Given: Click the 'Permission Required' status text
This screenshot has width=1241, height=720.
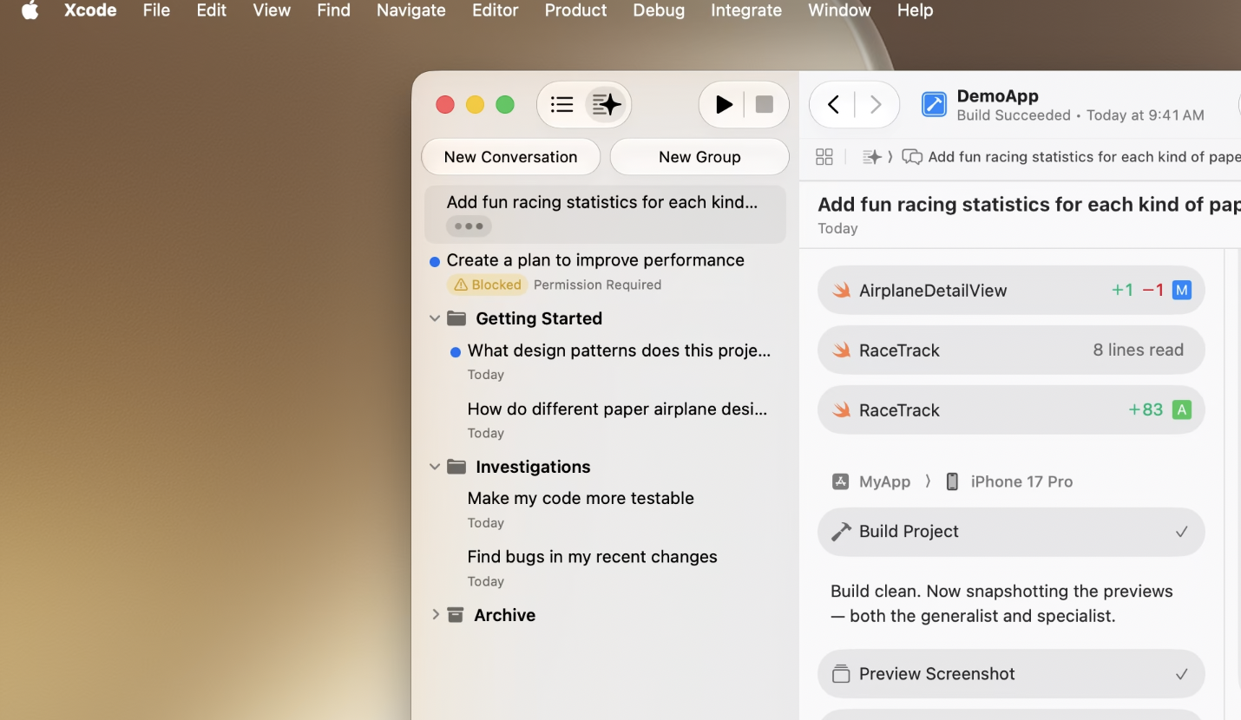Looking at the screenshot, I should point(597,285).
